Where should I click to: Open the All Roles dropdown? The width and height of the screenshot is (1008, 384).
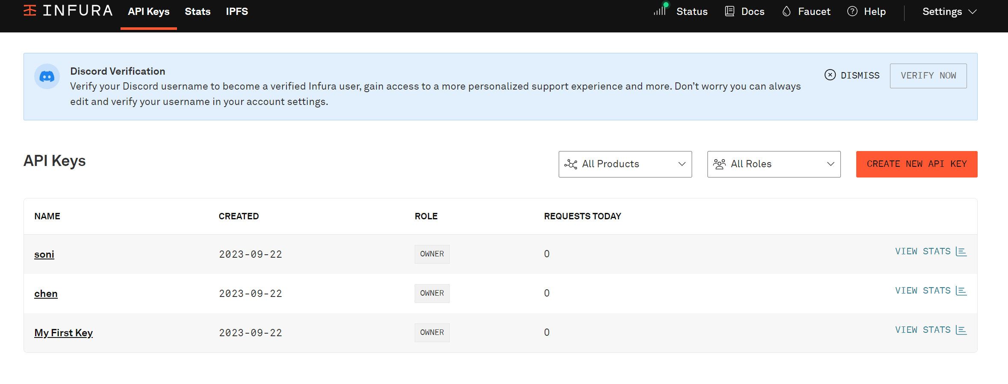click(x=774, y=164)
